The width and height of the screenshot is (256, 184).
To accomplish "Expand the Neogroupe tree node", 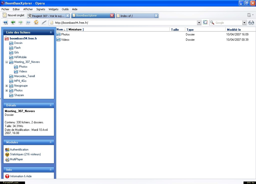I will pyautogui.click(x=6, y=86).
